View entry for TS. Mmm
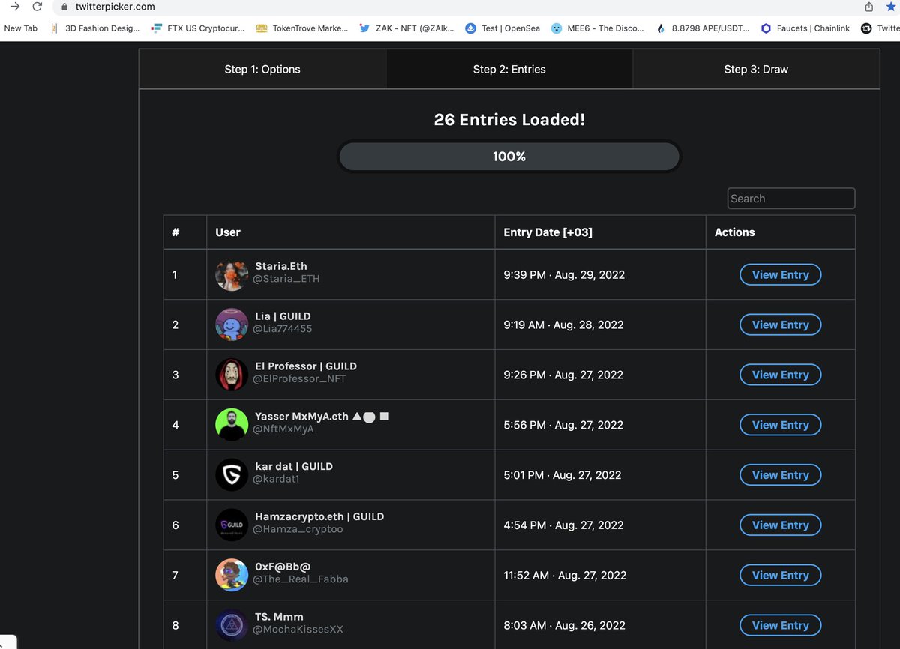900x649 pixels. point(780,625)
